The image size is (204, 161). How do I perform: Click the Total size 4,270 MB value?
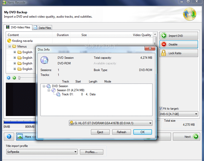coord(189,124)
